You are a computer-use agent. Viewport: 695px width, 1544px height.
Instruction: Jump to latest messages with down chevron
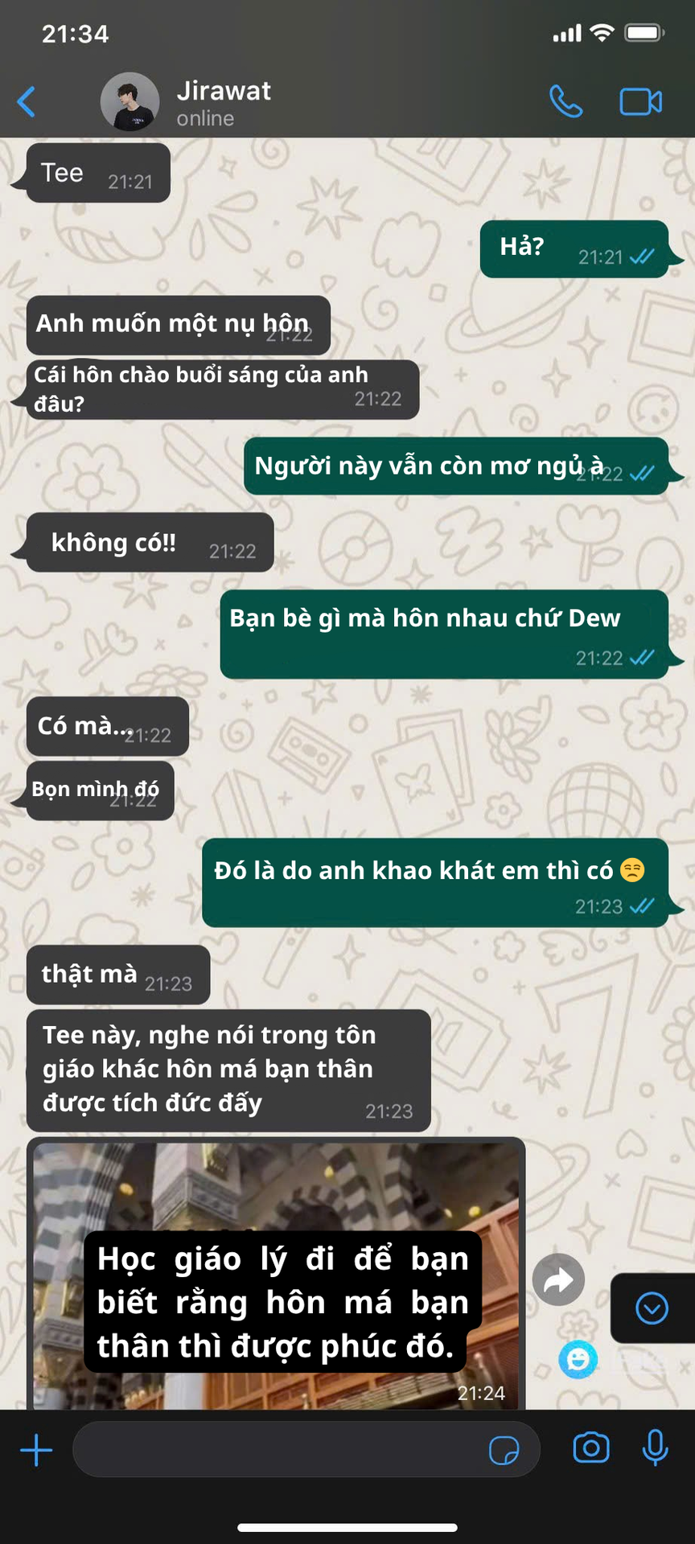pos(652,1308)
